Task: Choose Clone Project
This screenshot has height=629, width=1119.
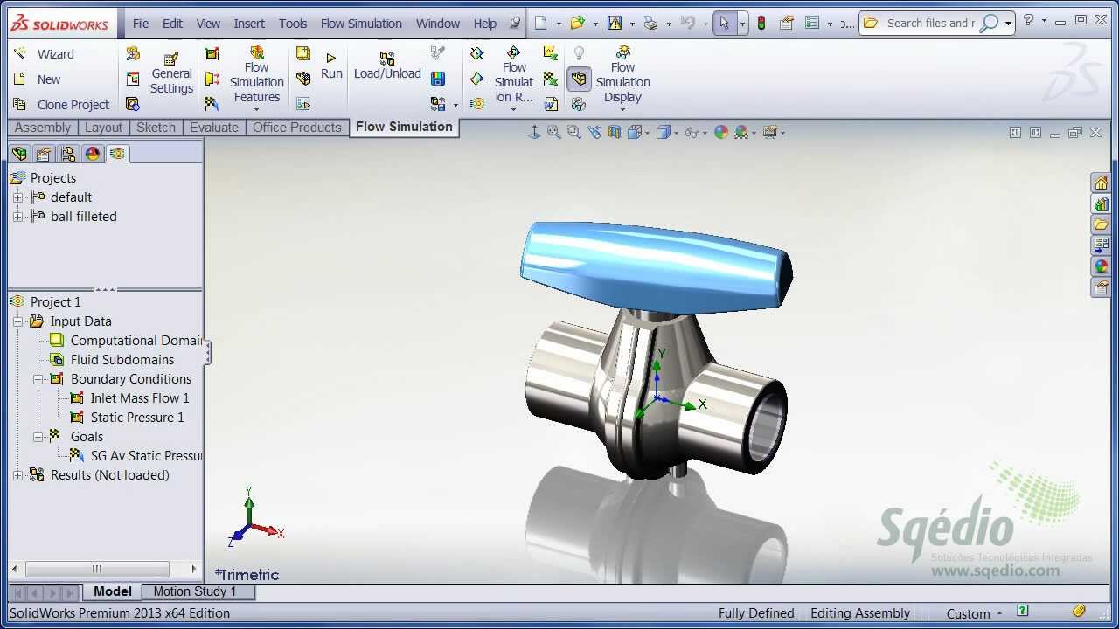Action: pos(61,105)
